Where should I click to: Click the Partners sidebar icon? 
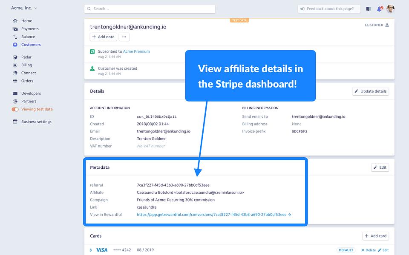15,101
